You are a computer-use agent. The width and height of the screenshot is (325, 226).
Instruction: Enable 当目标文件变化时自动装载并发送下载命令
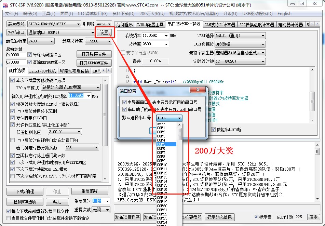click(x=9, y=218)
